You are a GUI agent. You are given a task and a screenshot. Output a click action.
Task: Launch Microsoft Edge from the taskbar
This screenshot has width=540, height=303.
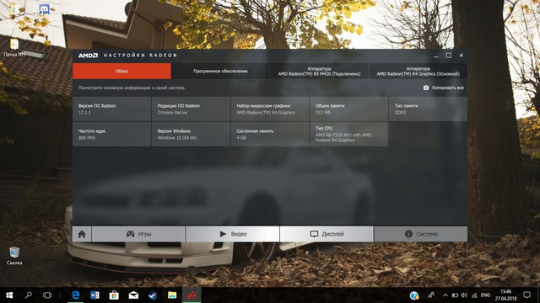75,295
